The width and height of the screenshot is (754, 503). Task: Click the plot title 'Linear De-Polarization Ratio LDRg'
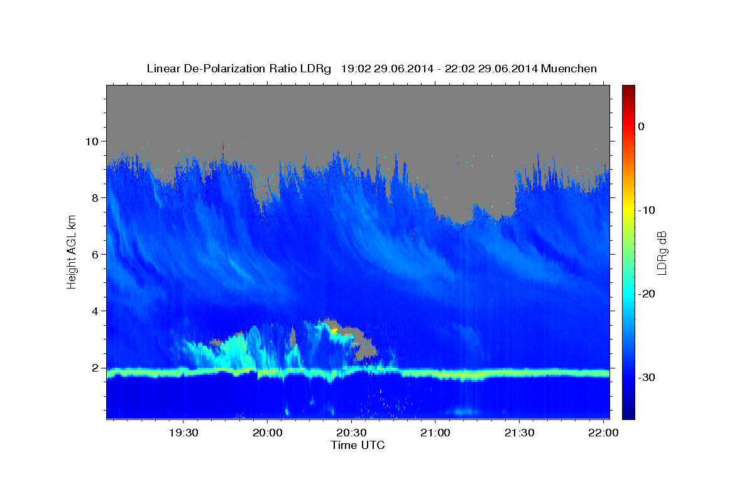coord(239,69)
